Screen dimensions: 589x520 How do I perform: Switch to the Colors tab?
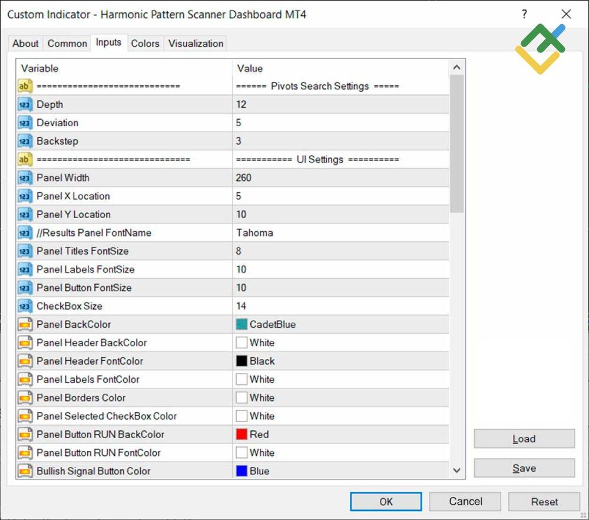click(x=145, y=44)
